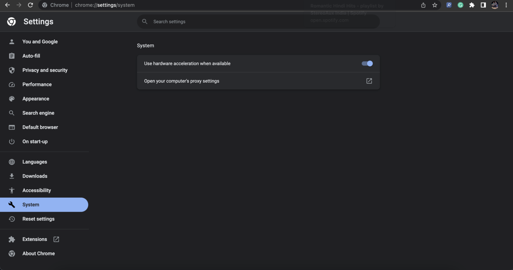
Task: Expand Extensions in a new page
Action: click(56, 239)
